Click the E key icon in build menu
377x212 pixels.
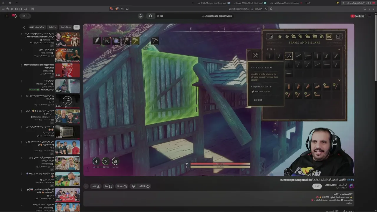pos(338,37)
